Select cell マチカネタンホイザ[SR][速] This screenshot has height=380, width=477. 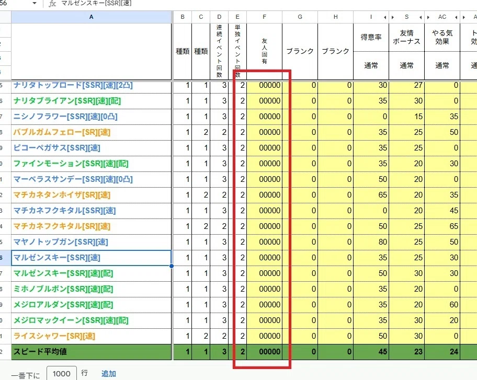pos(91,195)
